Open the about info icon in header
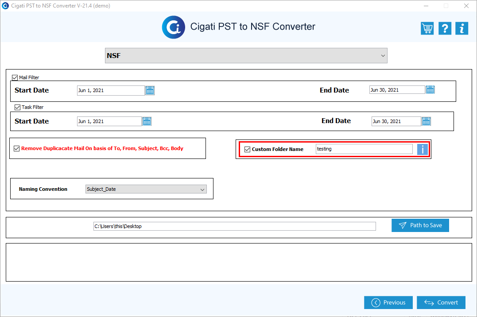 pos(461,29)
